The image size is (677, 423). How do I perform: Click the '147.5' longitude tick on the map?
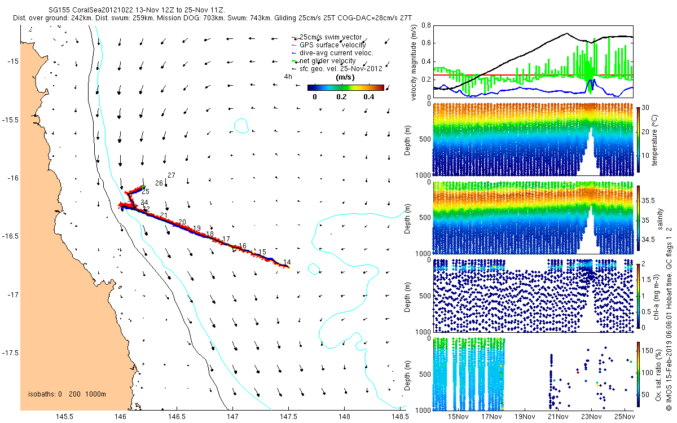point(288,417)
